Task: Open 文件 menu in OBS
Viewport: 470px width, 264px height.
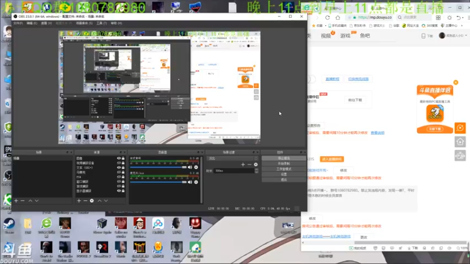Action: [18, 23]
